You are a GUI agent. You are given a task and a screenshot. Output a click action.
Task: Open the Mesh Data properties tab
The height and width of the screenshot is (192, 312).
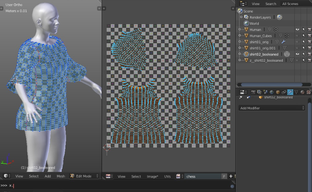pos(296,92)
